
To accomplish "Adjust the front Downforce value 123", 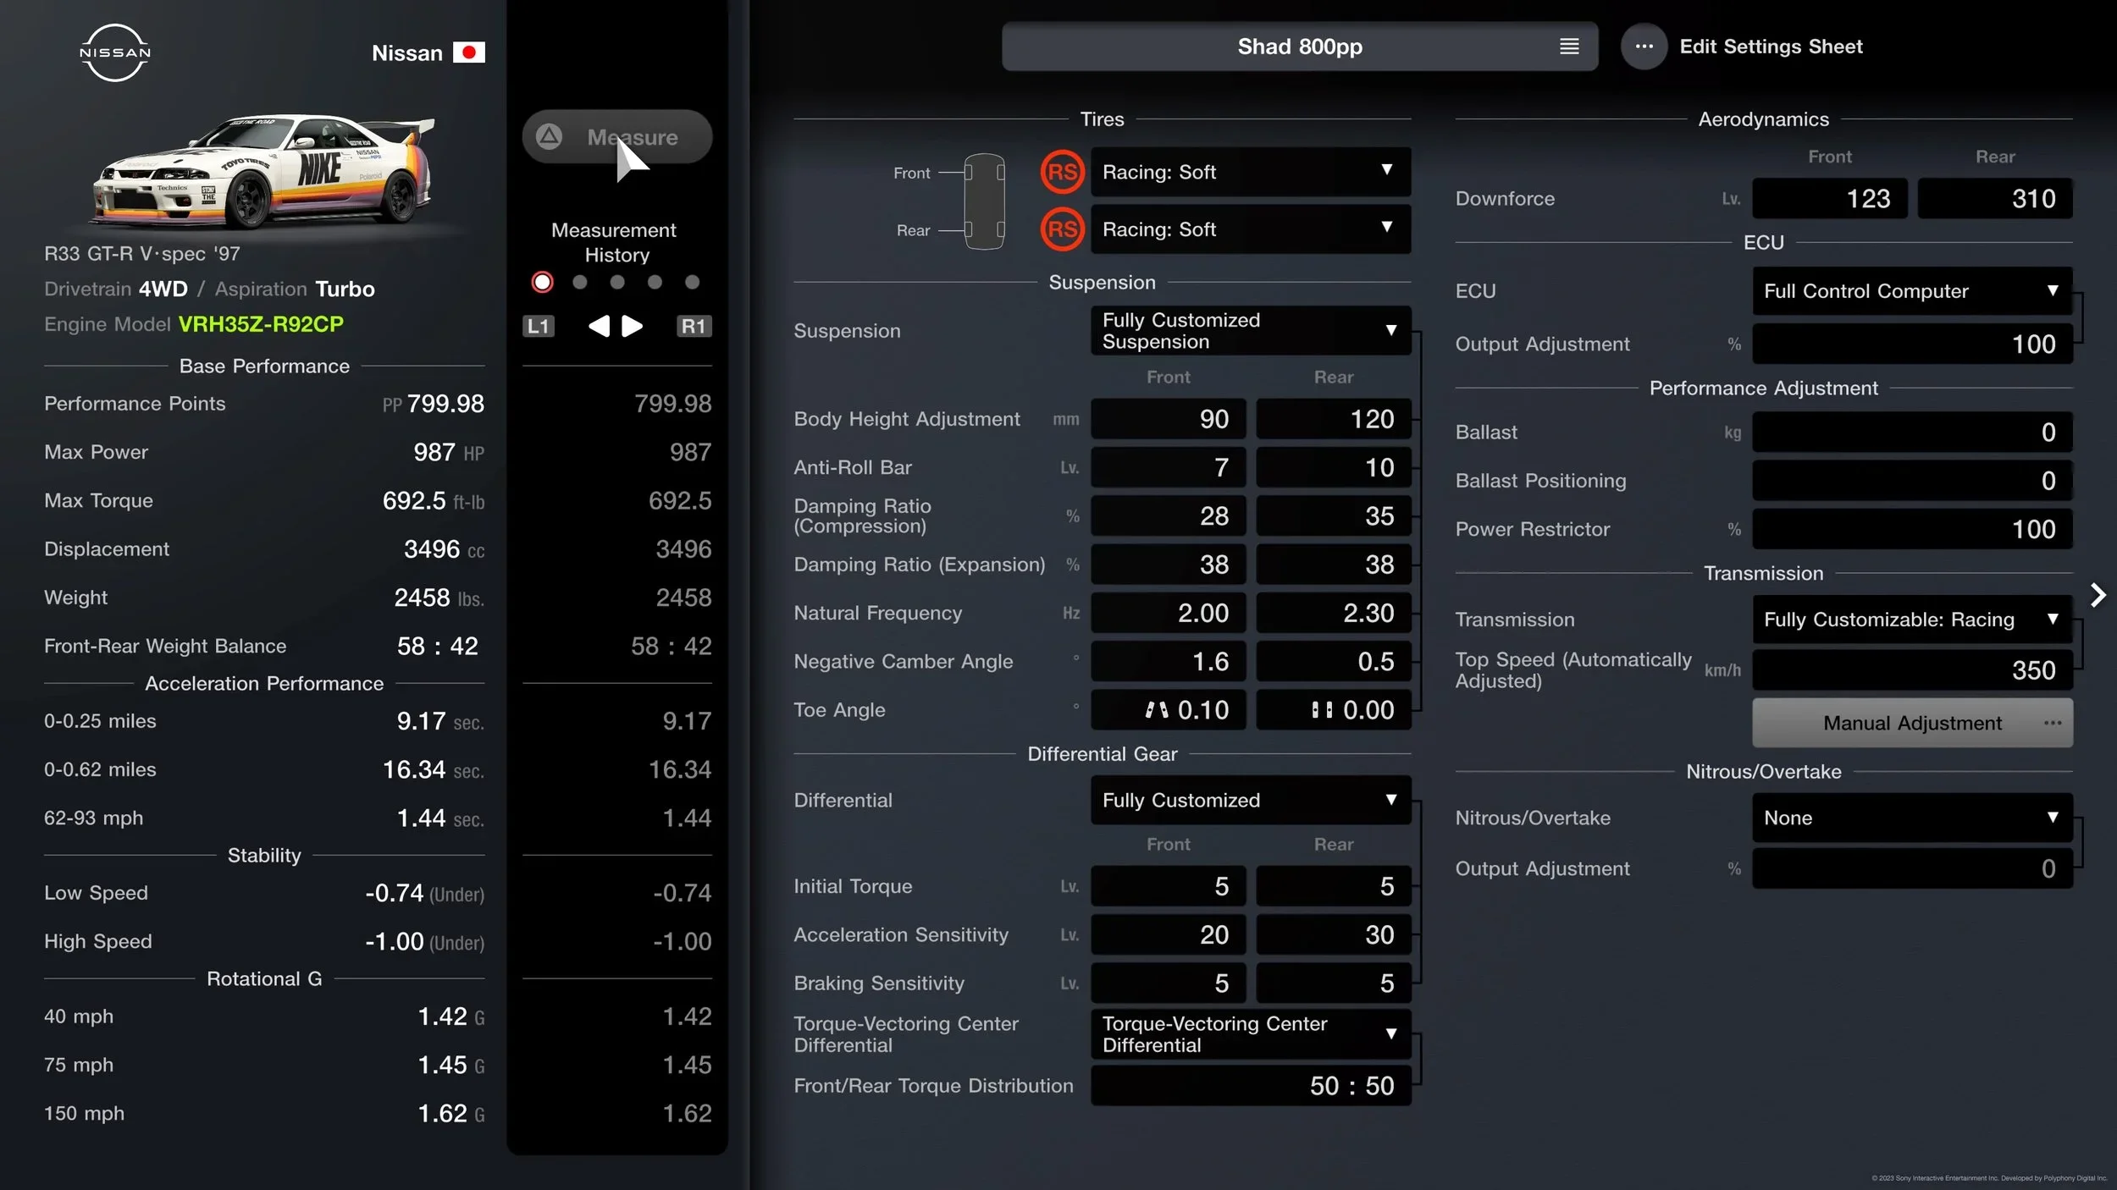I will [1829, 199].
